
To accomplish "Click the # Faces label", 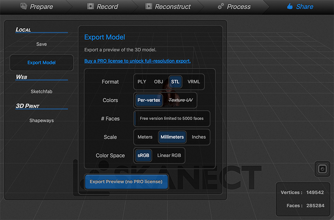I will click(x=110, y=119).
